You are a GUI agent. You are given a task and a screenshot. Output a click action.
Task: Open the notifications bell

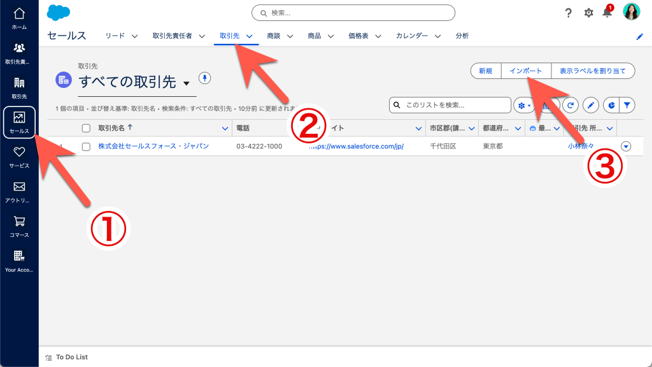tap(607, 13)
